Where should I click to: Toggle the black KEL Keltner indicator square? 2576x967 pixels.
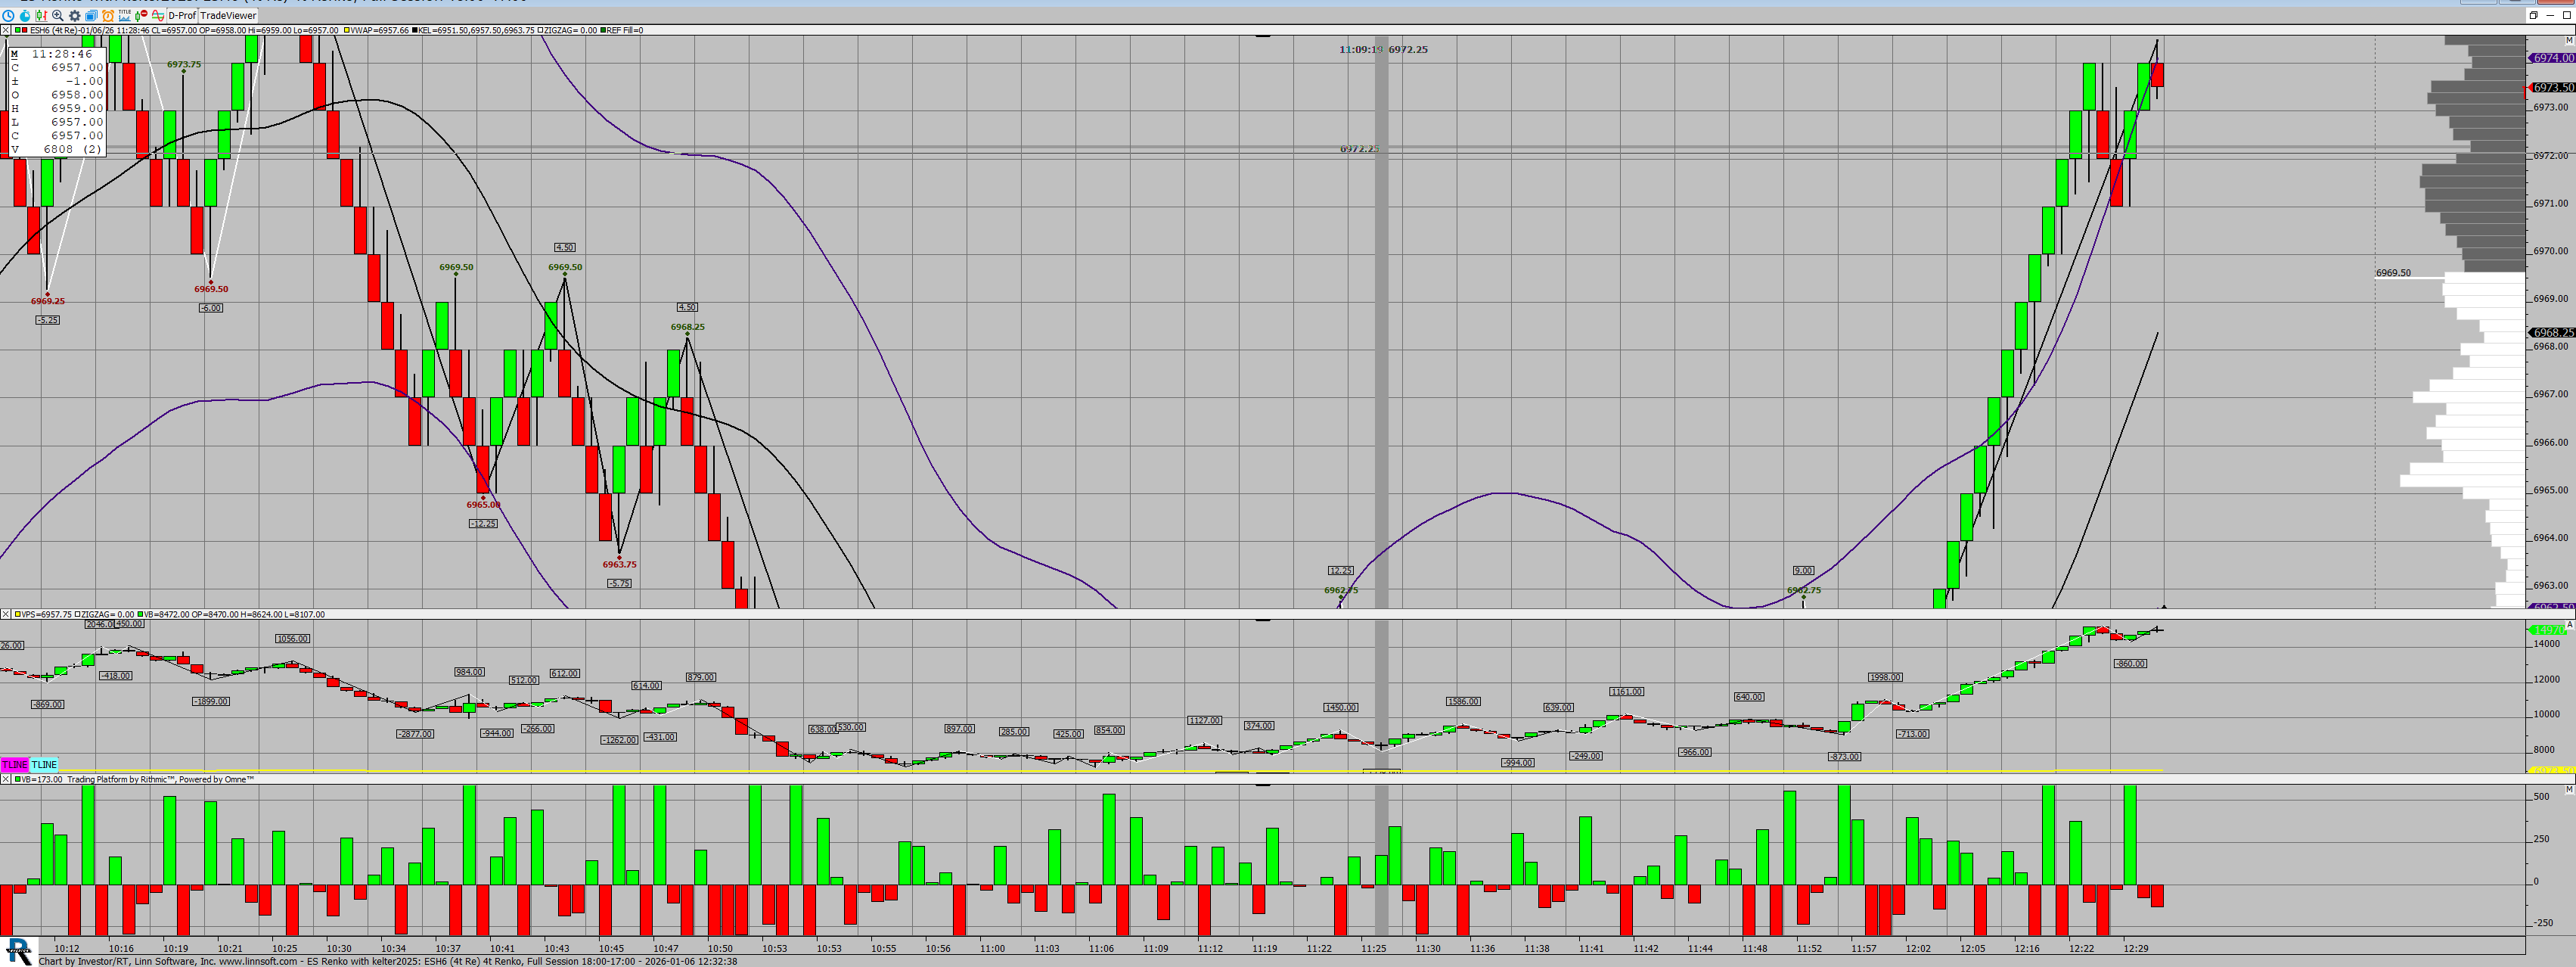point(415,30)
